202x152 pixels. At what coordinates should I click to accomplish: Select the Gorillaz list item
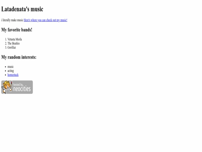[x=12, y=47]
